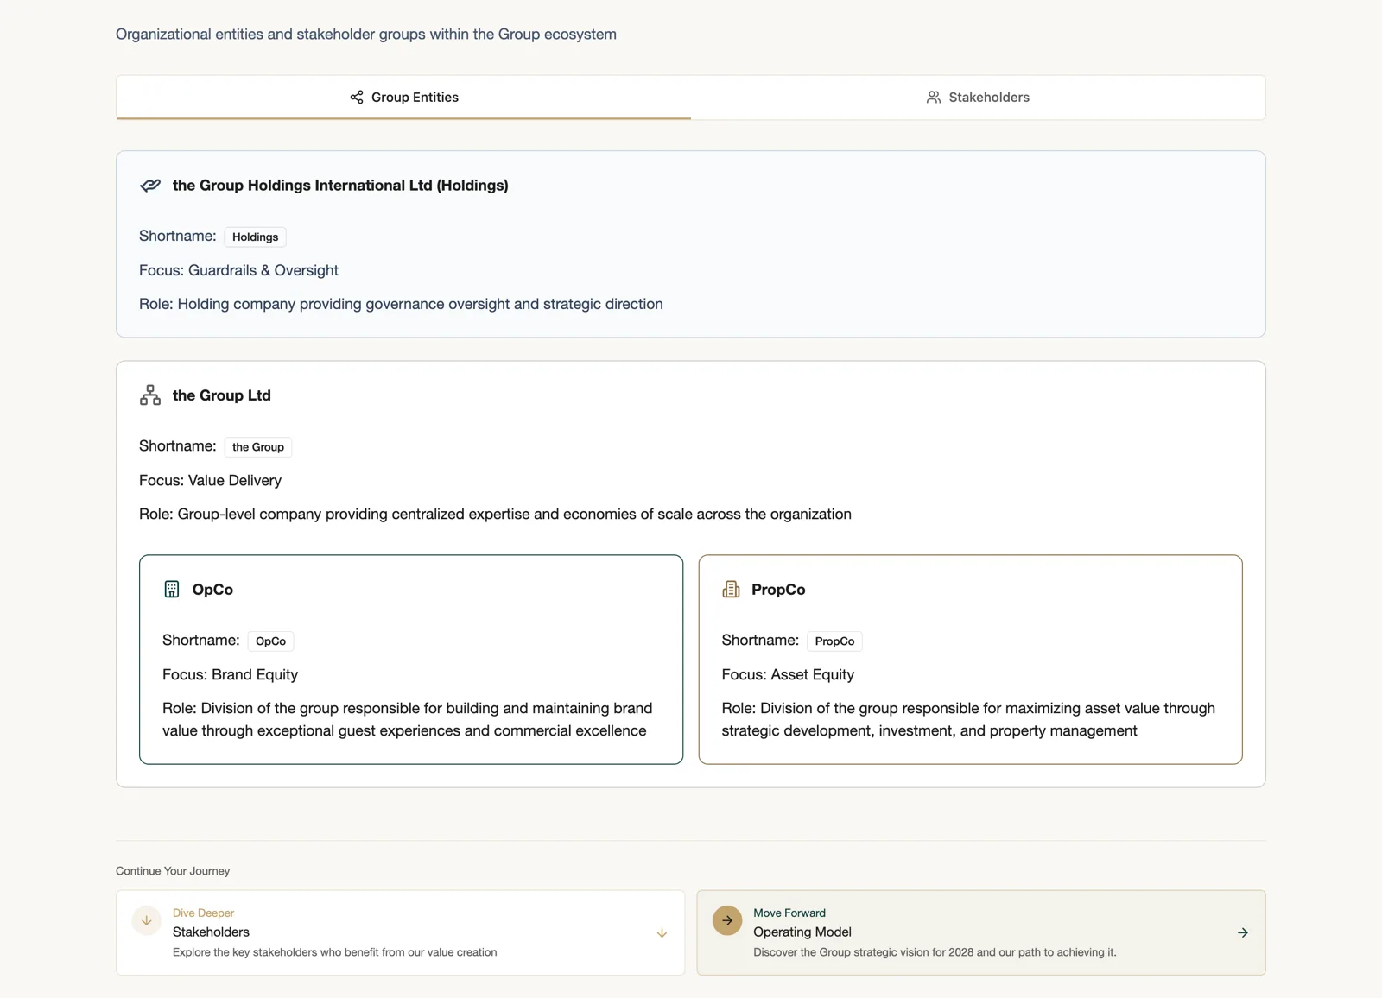Select the OpCo entity card heading

212,590
